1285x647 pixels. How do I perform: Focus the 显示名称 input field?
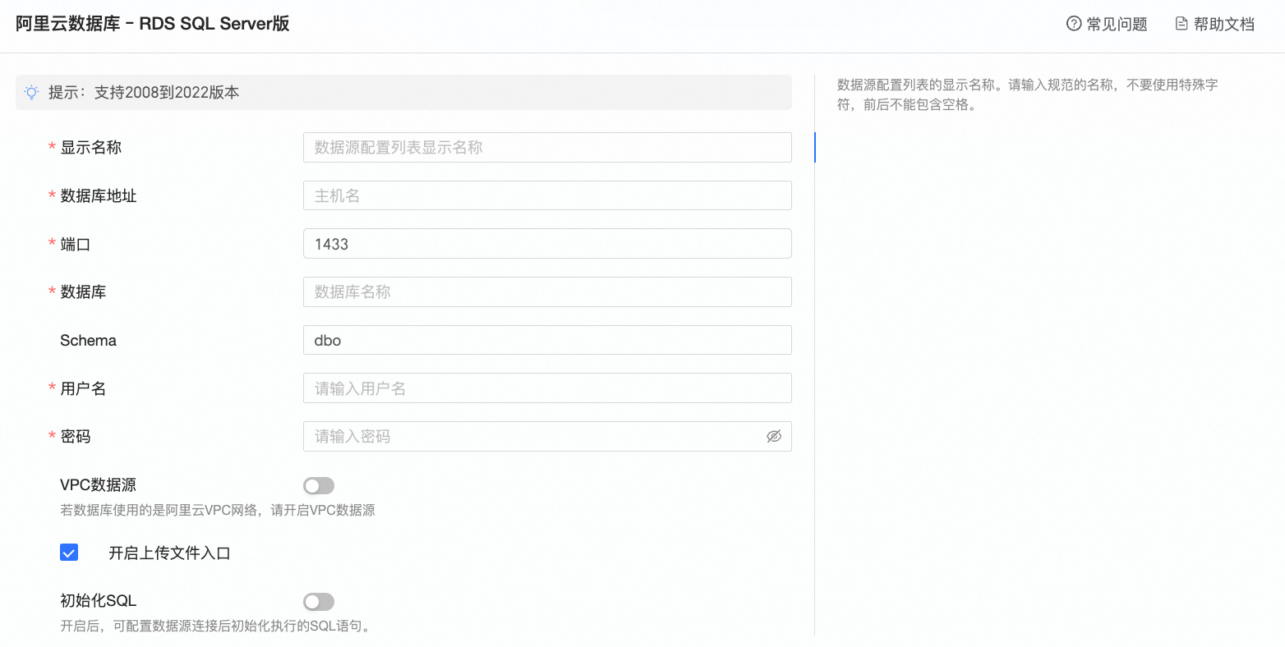[547, 148]
